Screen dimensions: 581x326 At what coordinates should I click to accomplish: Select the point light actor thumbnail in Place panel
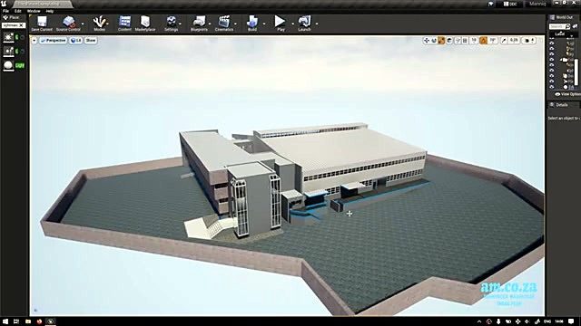tap(8, 51)
